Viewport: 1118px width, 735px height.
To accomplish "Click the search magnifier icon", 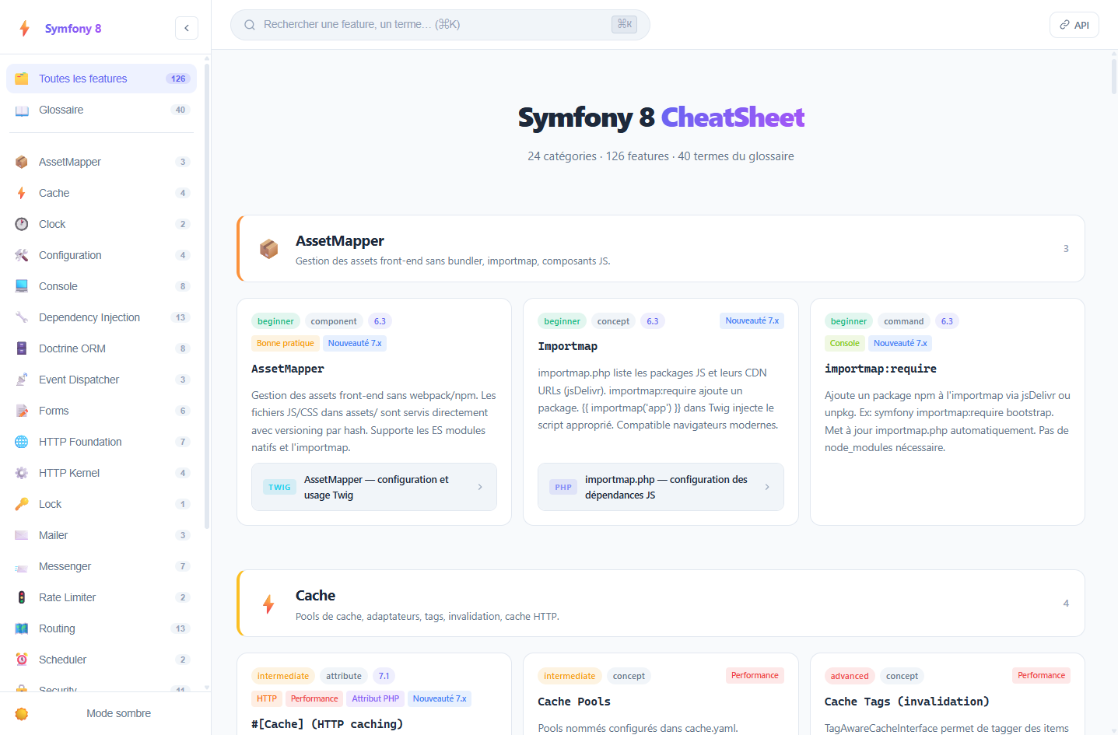I will click(250, 25).
